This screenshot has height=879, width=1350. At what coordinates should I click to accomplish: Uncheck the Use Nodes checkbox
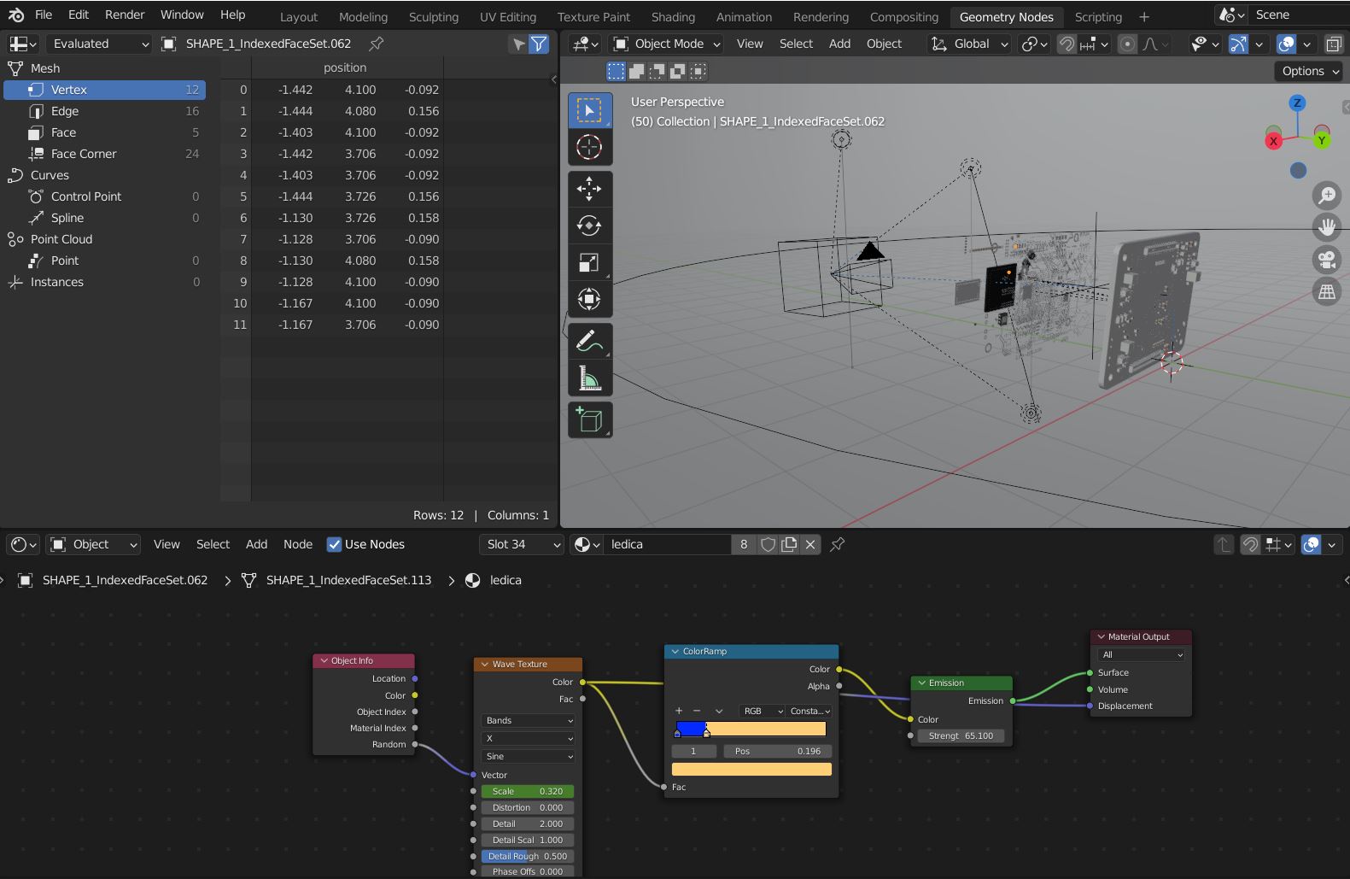coord(335,544)
